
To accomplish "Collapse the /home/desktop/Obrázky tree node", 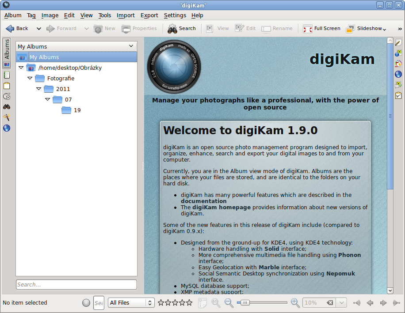I will [21, 68].
